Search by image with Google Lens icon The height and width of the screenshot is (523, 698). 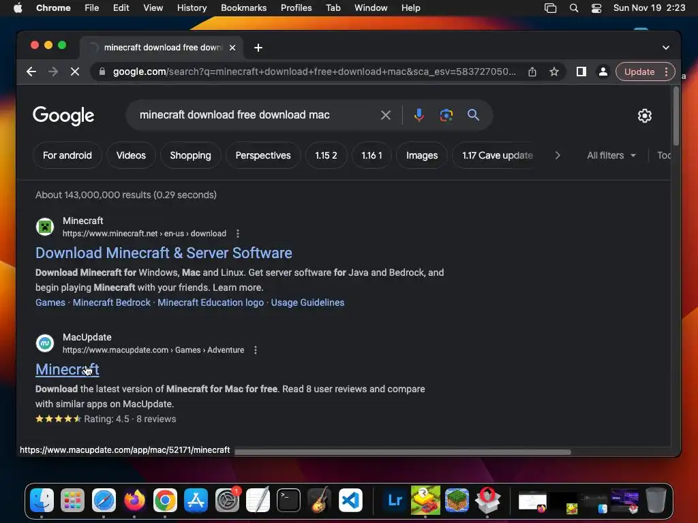coord(446,115)
